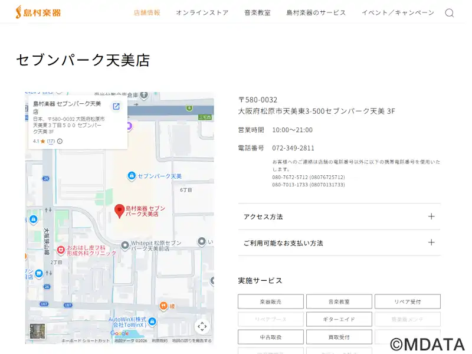This screenshot has height=354, width=472.
Task: Open the site search magnifier icon
Action: tap(450, 13)
